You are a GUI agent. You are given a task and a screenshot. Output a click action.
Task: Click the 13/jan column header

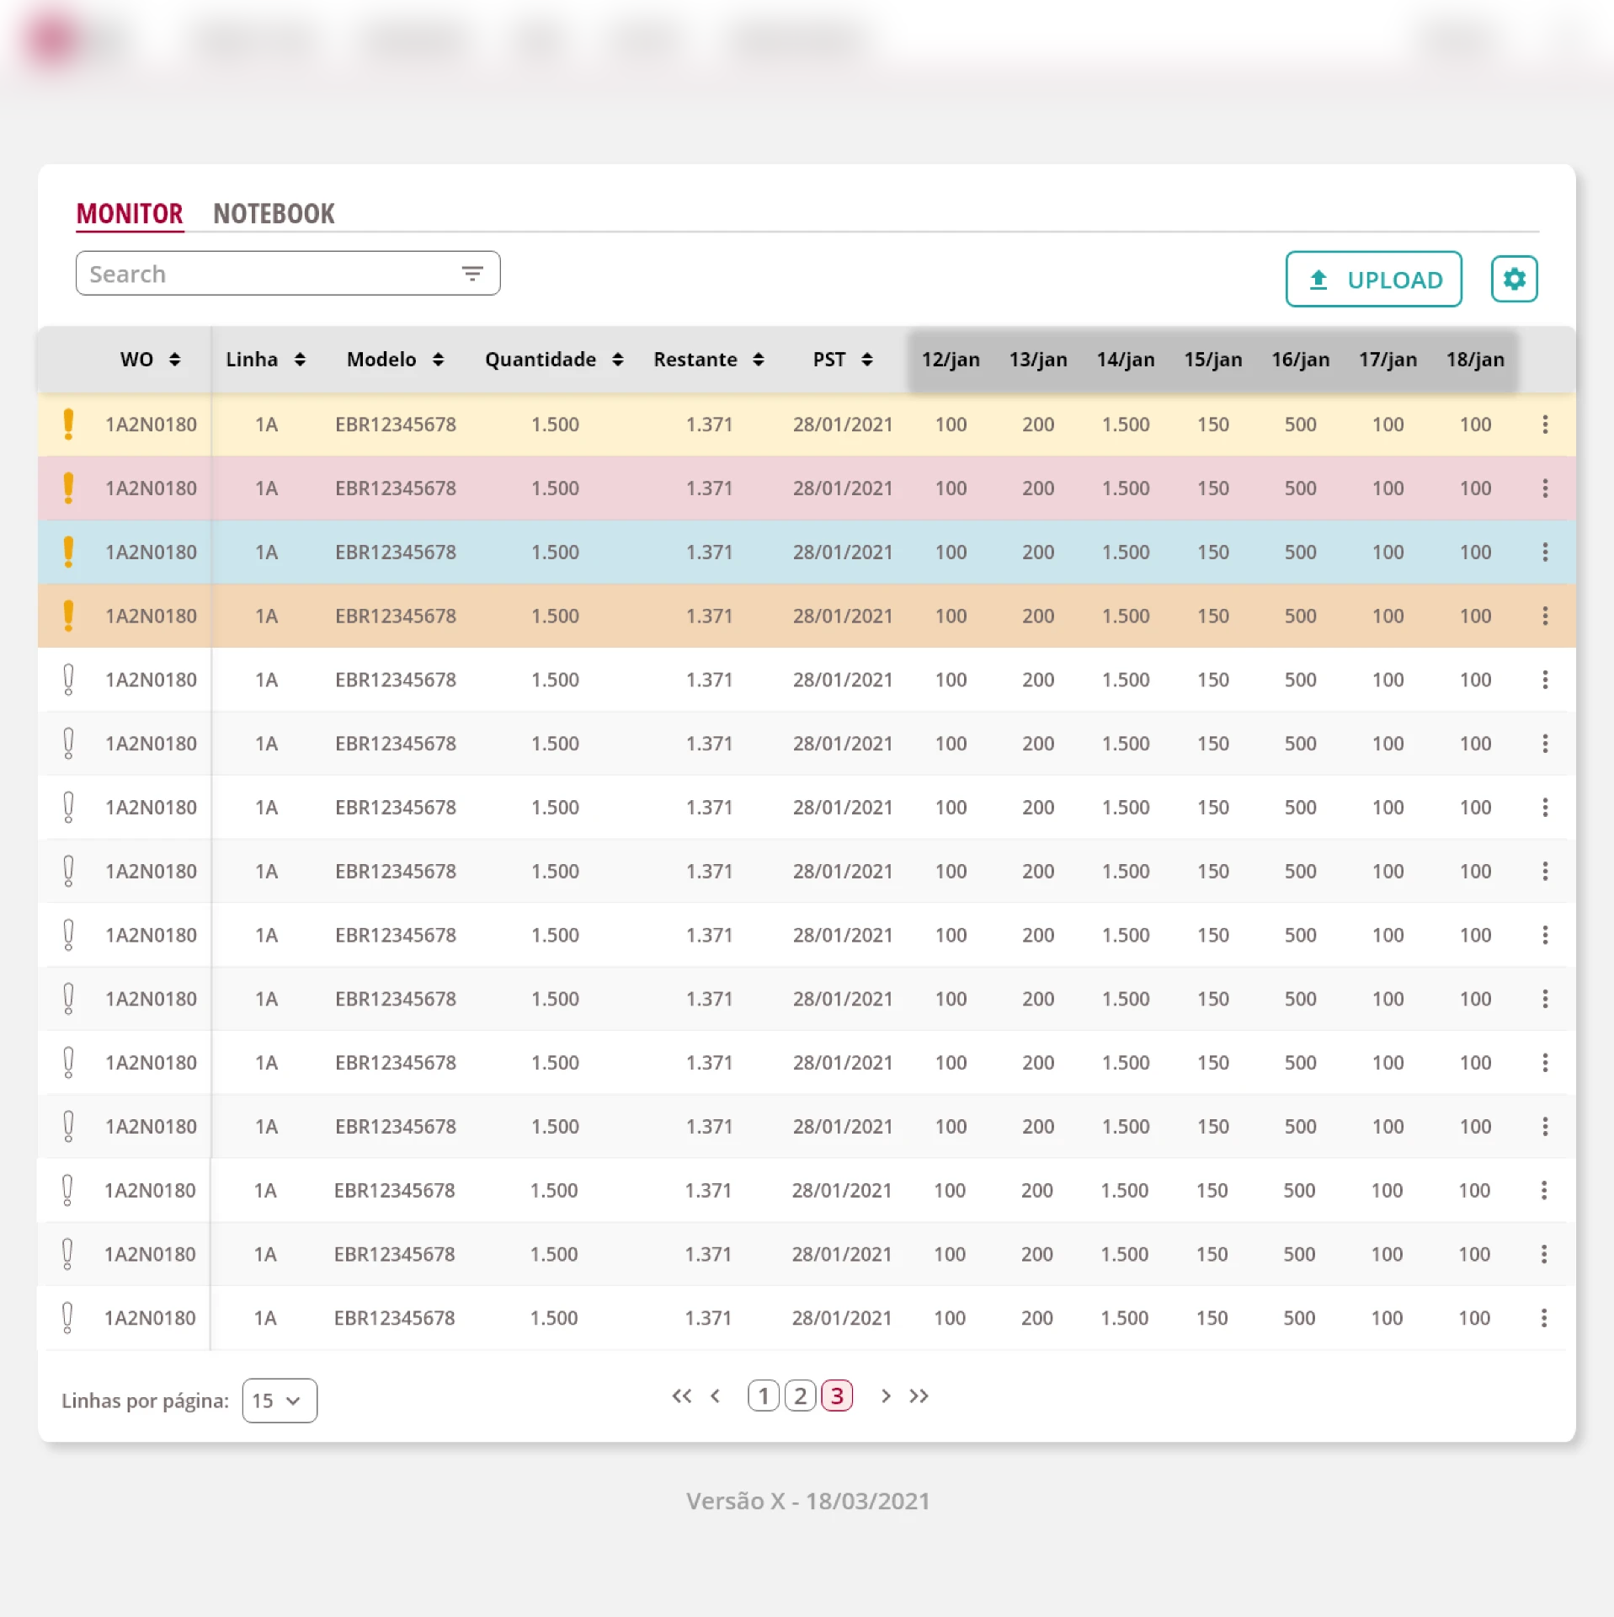pos(1038,360)
